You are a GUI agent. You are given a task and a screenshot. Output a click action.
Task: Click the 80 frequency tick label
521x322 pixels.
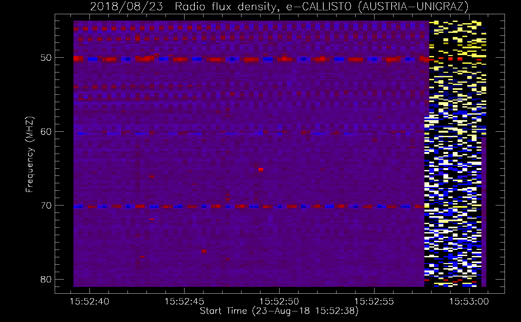pos(46,279)
